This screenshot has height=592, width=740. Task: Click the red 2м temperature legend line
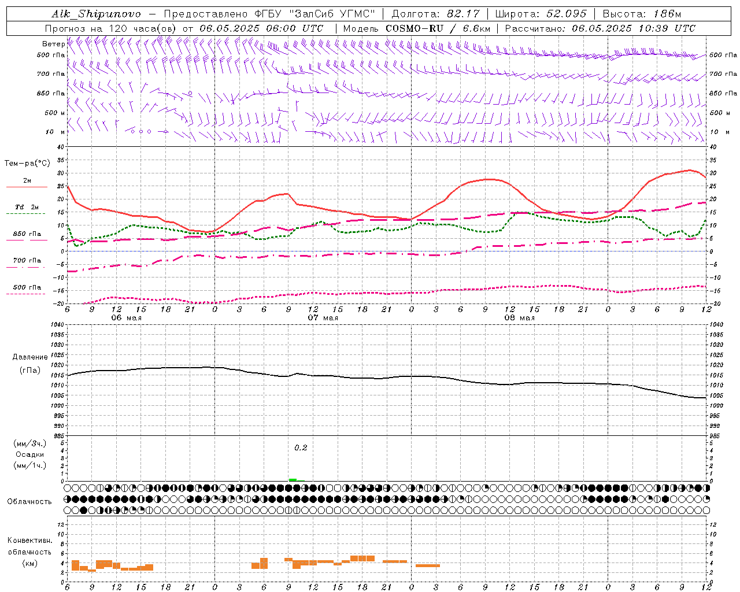[x=27, y=187]
